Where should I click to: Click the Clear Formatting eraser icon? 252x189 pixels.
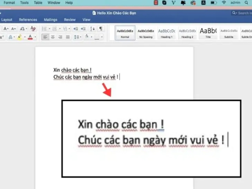point(33,29)
